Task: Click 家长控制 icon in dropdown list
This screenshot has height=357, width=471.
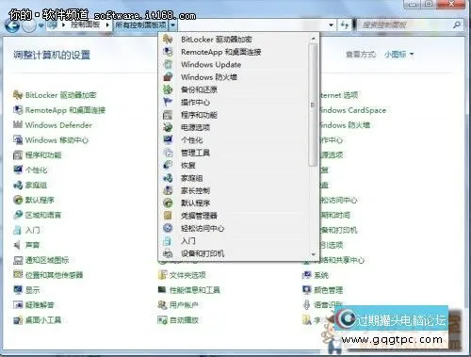Action: (168, 190)
